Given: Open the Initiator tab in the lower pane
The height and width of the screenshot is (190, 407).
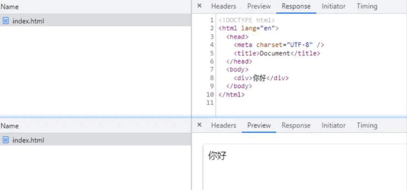Looking at the screenshot, I should click(x=333, y=125).
